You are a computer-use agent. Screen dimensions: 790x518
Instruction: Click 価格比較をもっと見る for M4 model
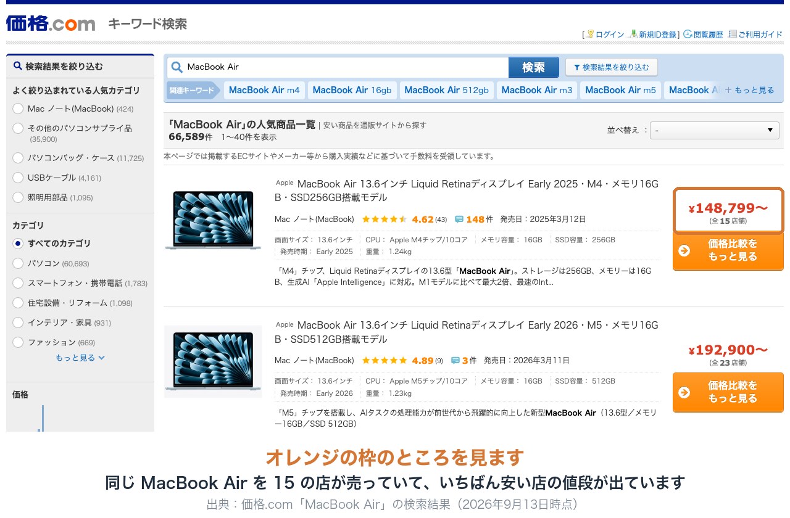coord(728,250)
